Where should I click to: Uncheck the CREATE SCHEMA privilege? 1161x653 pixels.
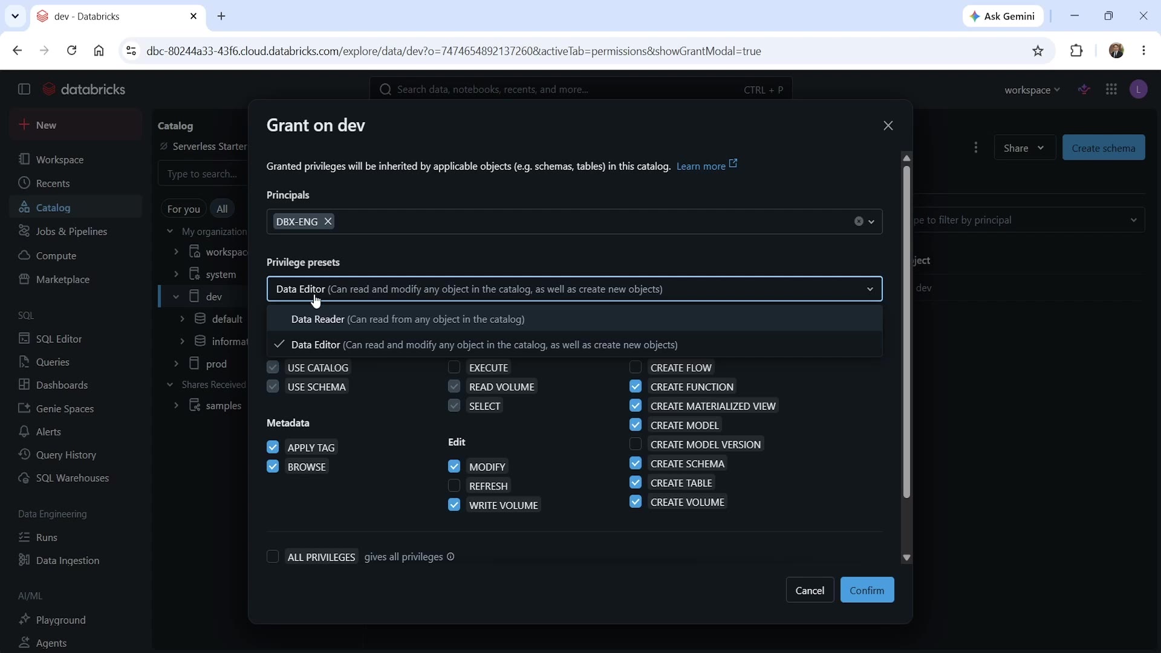(x=636, y=463)
